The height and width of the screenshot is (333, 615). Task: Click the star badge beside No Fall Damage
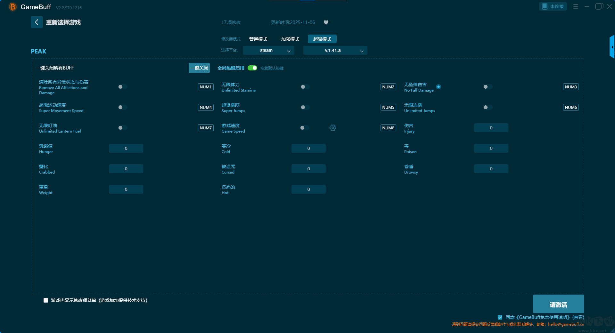click(439, 87)
